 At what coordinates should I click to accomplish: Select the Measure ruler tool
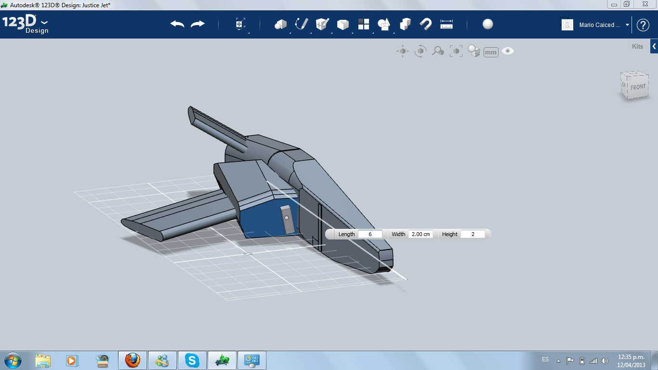click(x=447, y=24)
